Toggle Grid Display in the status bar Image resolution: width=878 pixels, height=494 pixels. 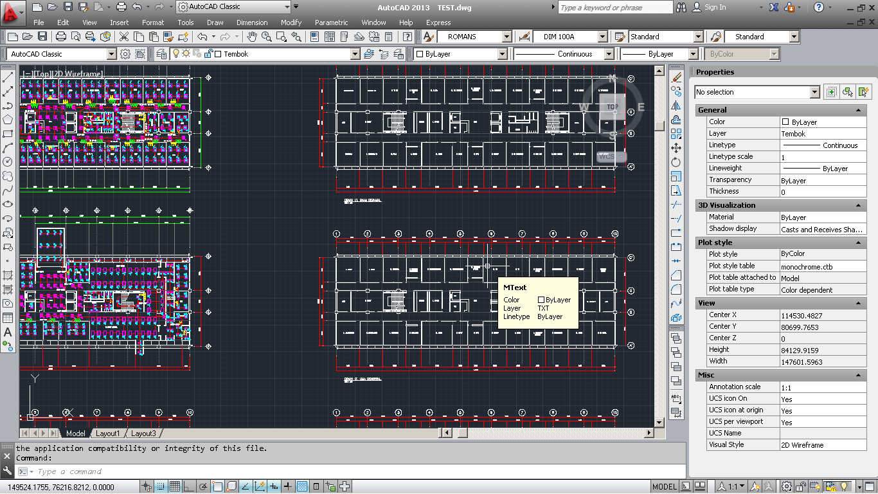coord(174,486)
